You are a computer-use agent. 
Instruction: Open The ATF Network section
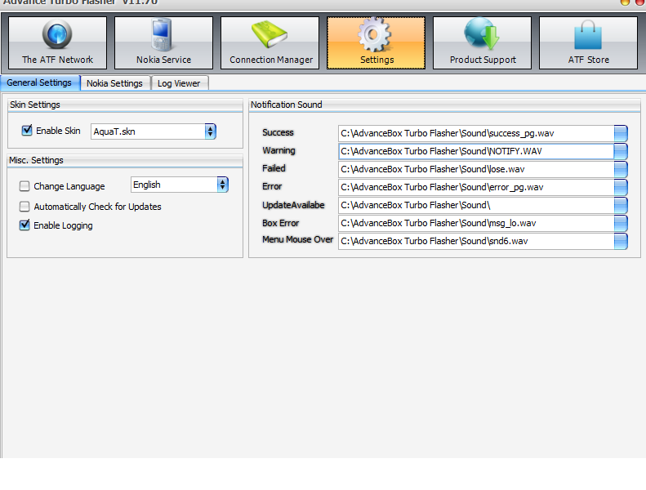click(57, 42)
